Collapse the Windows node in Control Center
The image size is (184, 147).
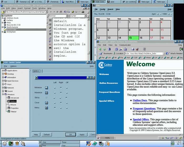(3, 94)
